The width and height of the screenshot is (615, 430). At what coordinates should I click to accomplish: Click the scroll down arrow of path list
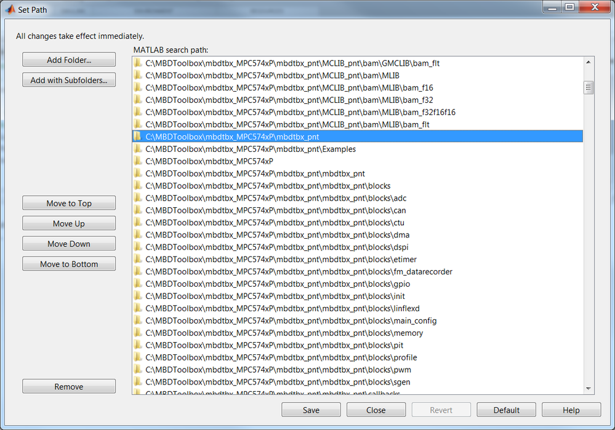[589, 388]
